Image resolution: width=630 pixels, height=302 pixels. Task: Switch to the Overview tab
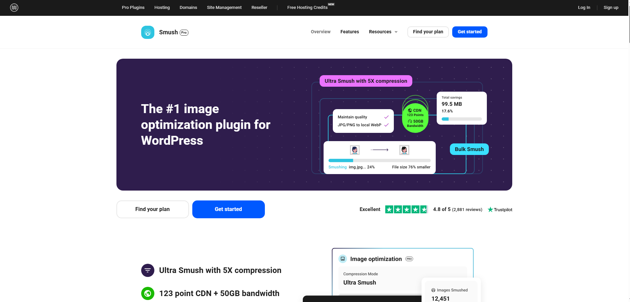tap(321, 32)
